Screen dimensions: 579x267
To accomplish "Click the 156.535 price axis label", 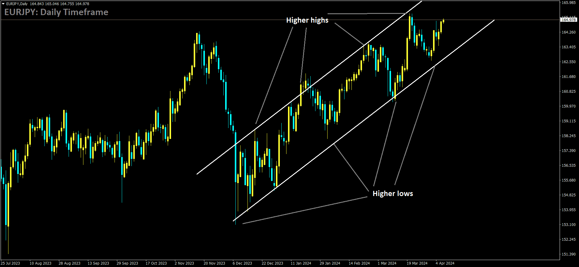I will 568,166.
